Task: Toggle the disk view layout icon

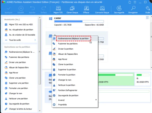Action: [x=147, y=18]
